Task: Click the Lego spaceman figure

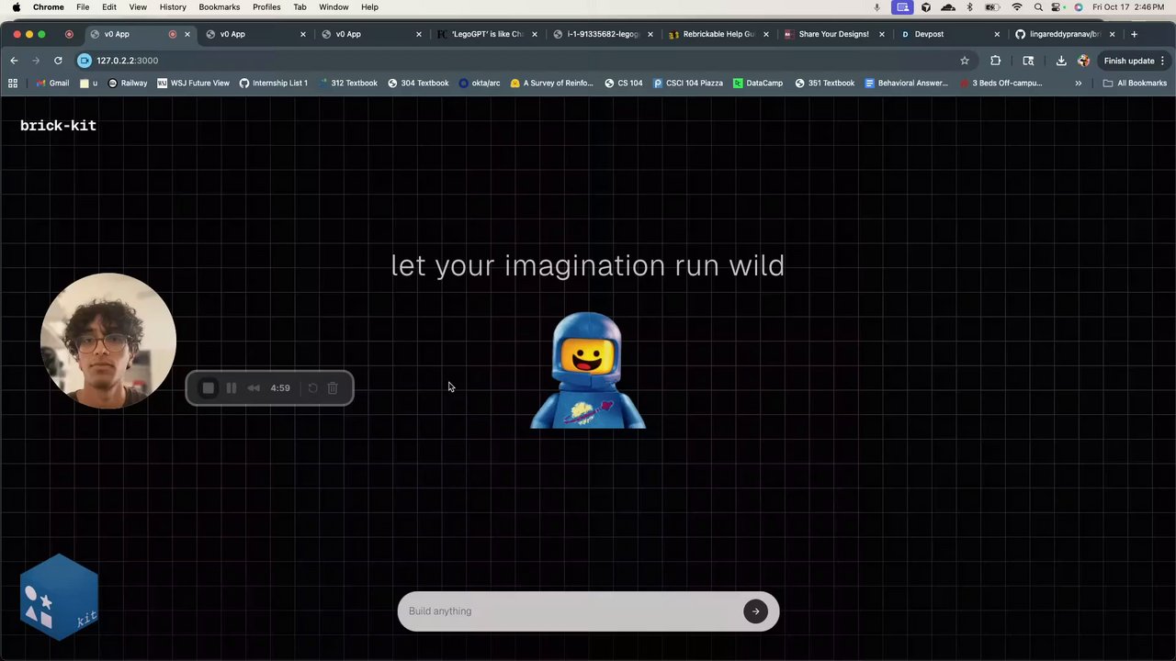Action: pos(588,370)
